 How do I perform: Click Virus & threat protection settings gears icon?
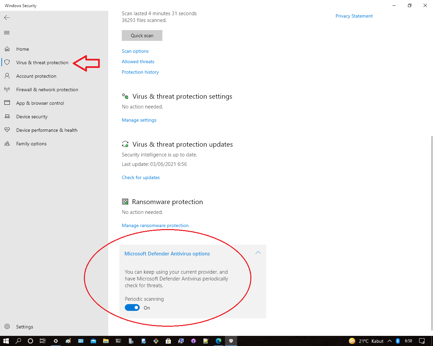tap(125, 96)
